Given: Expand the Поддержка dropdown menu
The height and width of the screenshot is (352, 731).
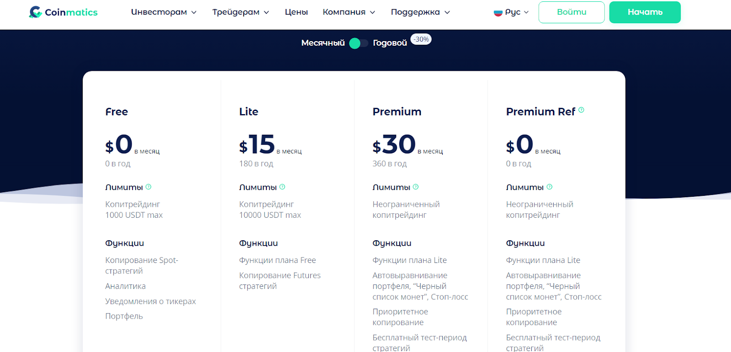Looking at the screenshot, I should pyautogui.click(x=420, y=12).
